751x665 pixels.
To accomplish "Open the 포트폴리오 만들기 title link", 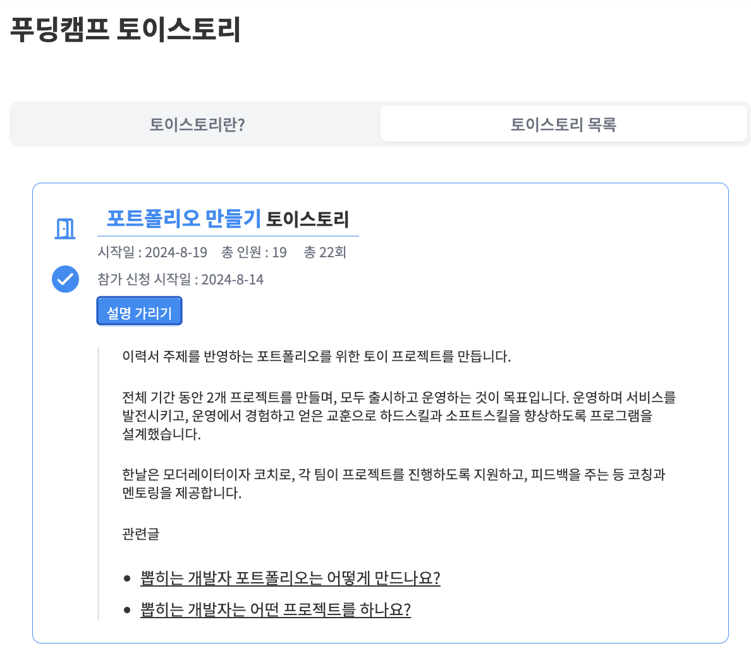I will click(x=183, y=219).
